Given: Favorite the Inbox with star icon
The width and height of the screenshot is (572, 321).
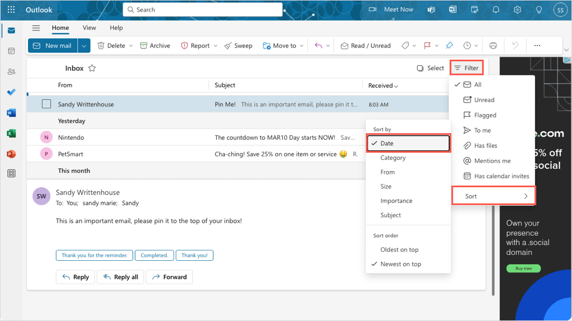Looking at the screenshot, I should tap(92, 68).
